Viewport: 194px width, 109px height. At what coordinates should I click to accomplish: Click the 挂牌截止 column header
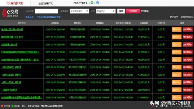100,23
